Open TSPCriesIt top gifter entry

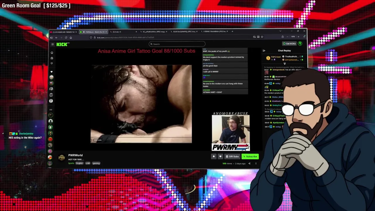[x=274, y=58]
